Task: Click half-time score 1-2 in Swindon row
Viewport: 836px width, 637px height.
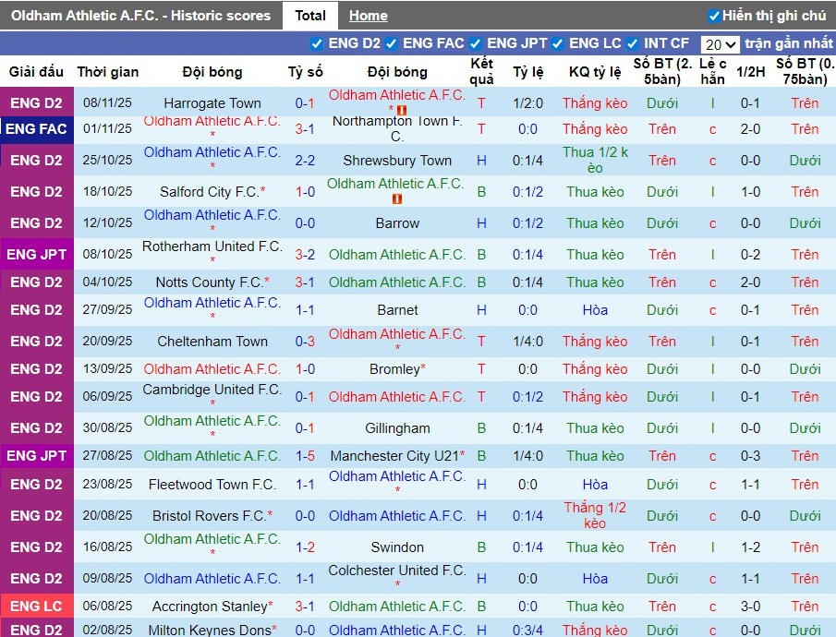Action: (x=750, y=547)
